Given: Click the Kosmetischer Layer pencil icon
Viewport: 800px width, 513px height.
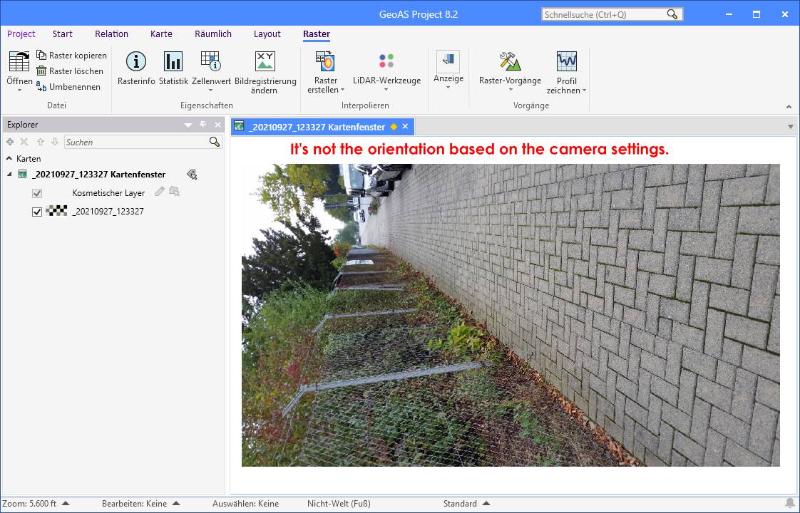Looking at the screenshot, I should tap(160, 192).
